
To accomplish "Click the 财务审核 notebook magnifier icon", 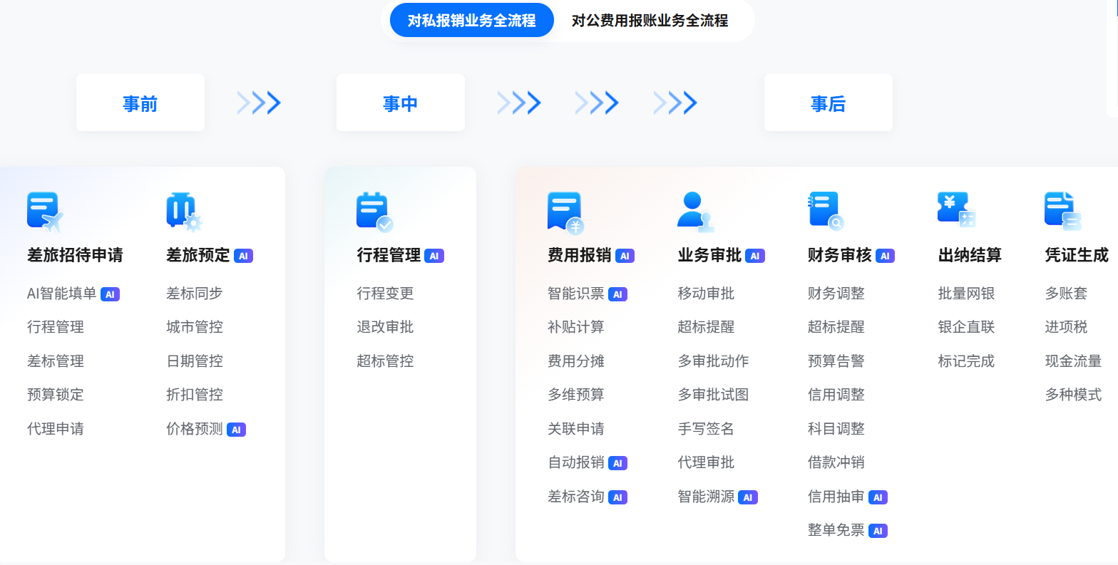I will point(826,212).
